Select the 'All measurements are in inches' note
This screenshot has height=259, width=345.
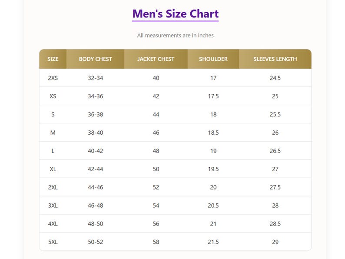[176, 36]
